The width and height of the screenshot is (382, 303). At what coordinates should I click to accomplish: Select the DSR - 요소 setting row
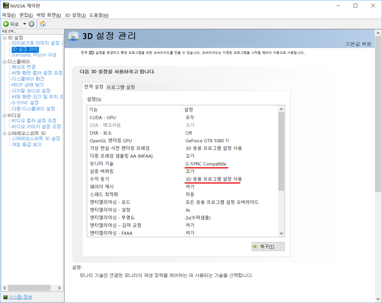point(182,133)
